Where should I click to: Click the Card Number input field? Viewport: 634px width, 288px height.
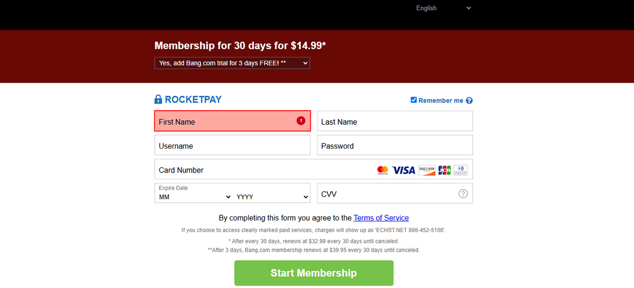[264, 170]
